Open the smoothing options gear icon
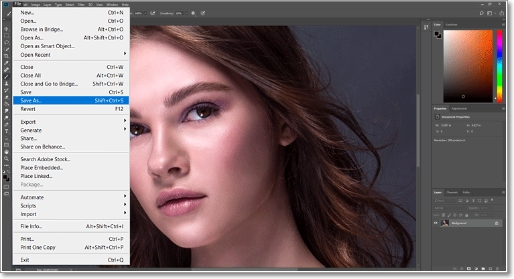514x279 pixels. coord(193,13)
